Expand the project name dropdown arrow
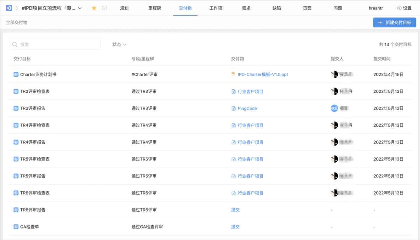The height and width of the screenshot is (240, 420). 80,8
